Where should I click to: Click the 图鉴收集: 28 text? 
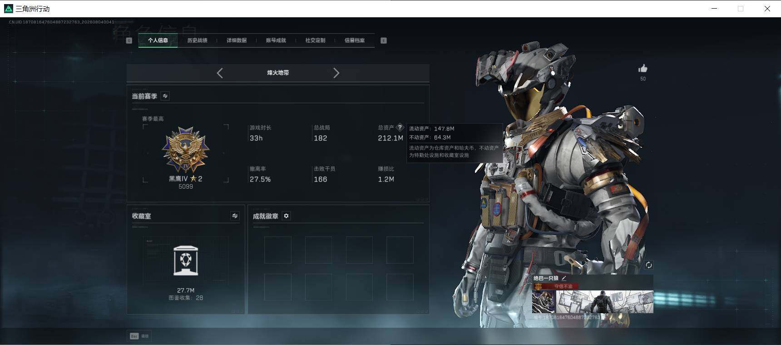(186, 298)
